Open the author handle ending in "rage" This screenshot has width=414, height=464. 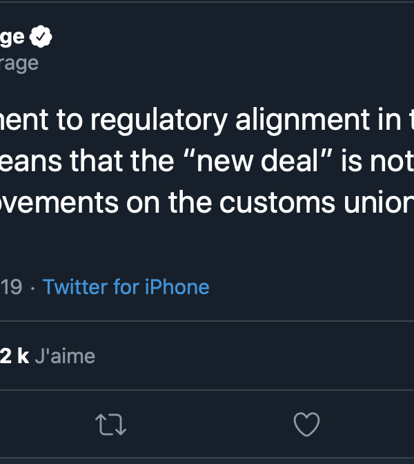(x=19, y=63)
